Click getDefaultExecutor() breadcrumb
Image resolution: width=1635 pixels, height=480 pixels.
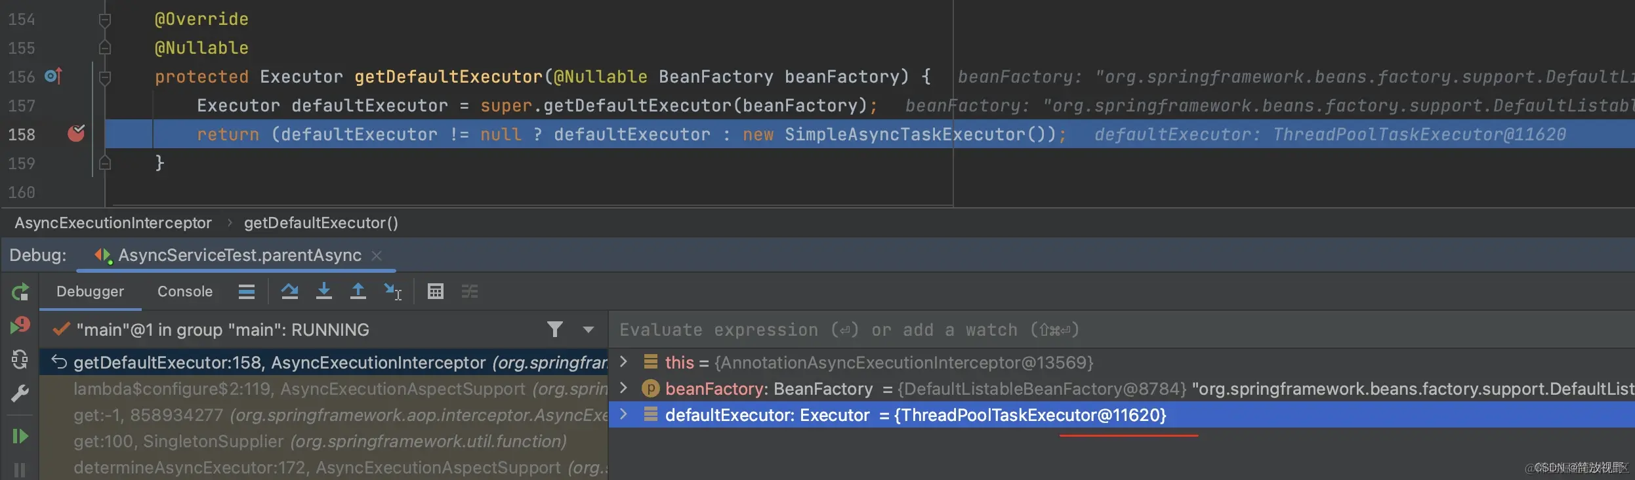[321, 223]
